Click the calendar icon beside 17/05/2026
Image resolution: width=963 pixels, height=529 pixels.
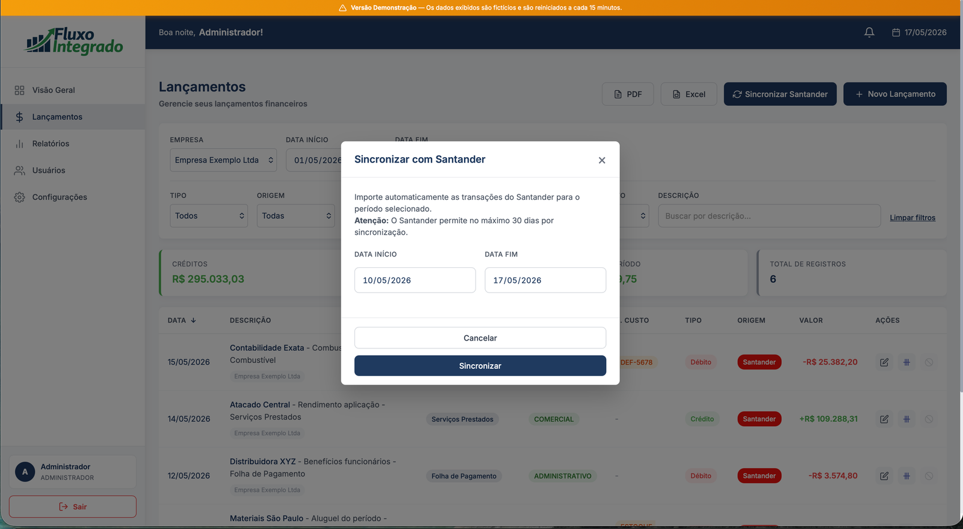[x=896, y=32]
